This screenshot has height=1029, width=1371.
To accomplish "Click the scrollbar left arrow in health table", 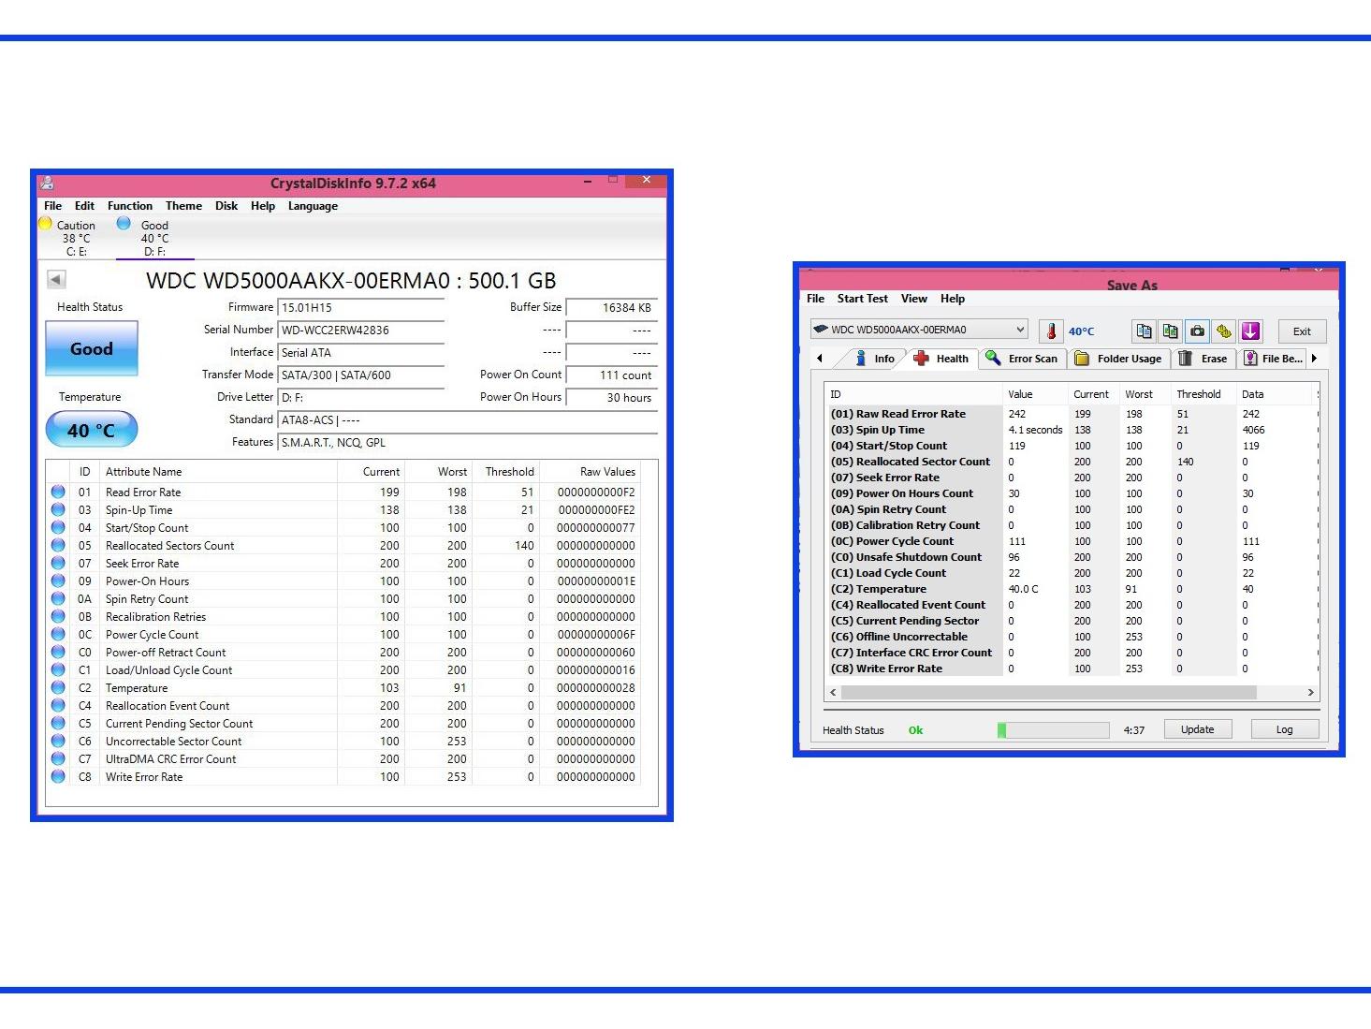I will pyautogui.click(x=833, y=693).
